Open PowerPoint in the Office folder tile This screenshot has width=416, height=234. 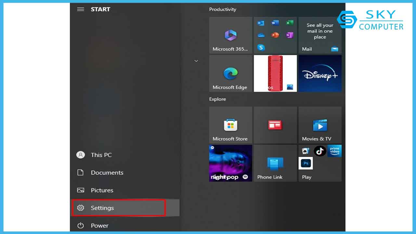pos(275,35)
